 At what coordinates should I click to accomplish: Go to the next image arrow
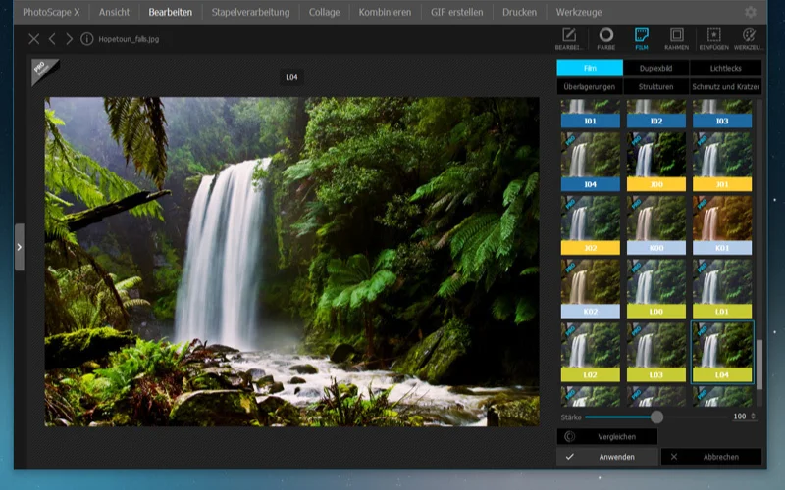pyautogui.click(x=69, y=39)
